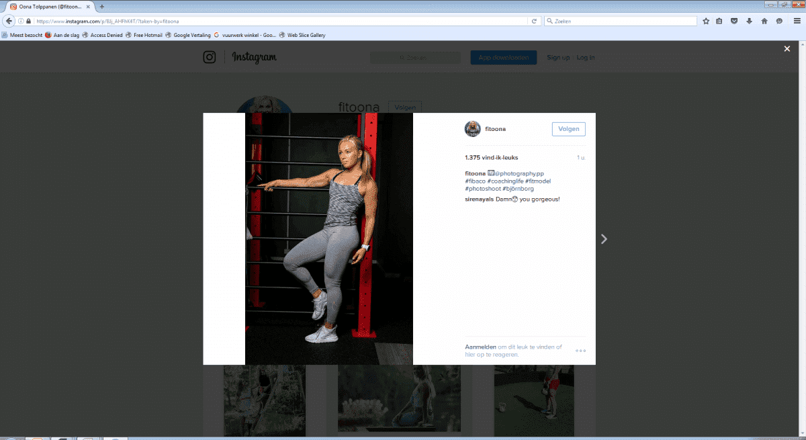Screen dimensions: 806x440
Task: Close the post overlay with the X
Action: point(787,48)
